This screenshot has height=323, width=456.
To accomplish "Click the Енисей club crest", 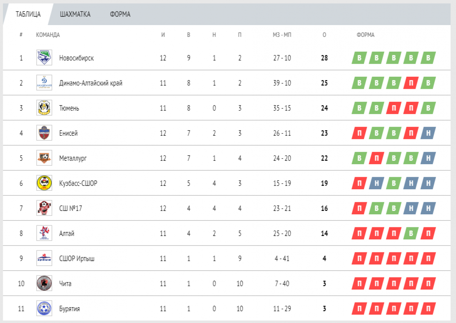I will click(44, 133).
